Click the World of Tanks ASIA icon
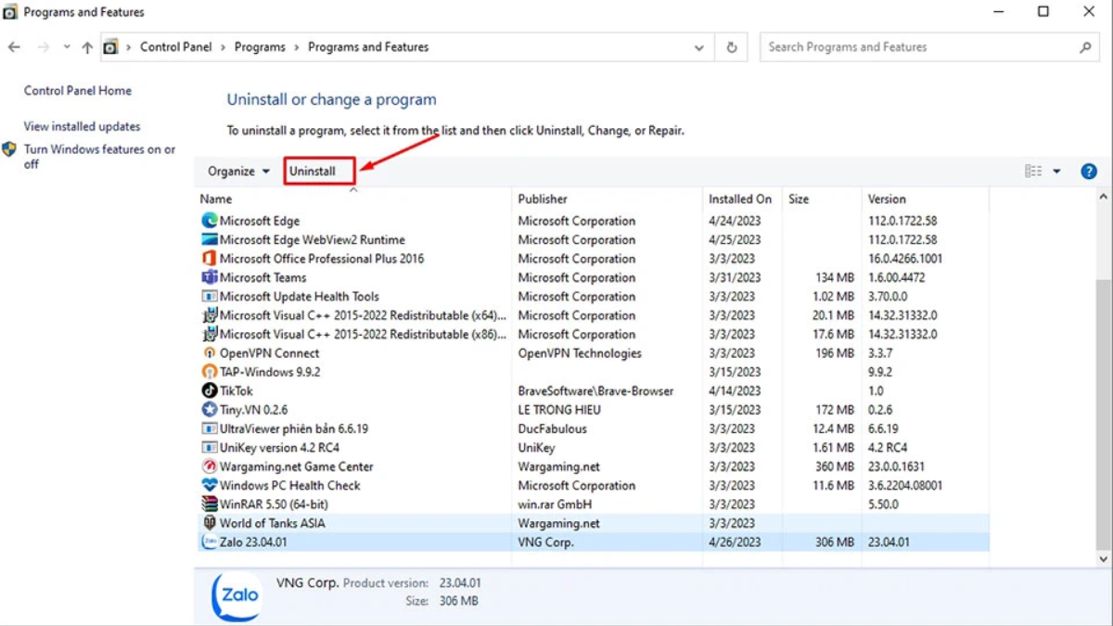The image size is (1113, 626). tap(210, 523)
